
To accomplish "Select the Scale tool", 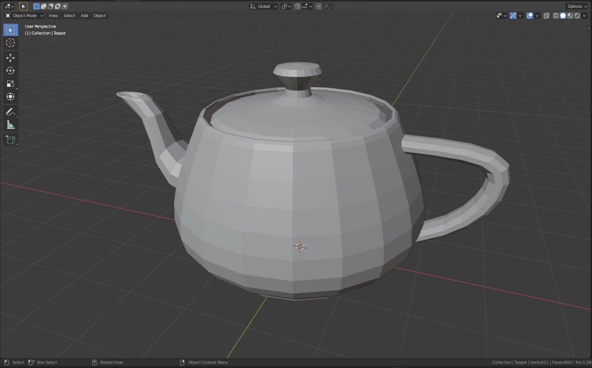I will (11, 84).
